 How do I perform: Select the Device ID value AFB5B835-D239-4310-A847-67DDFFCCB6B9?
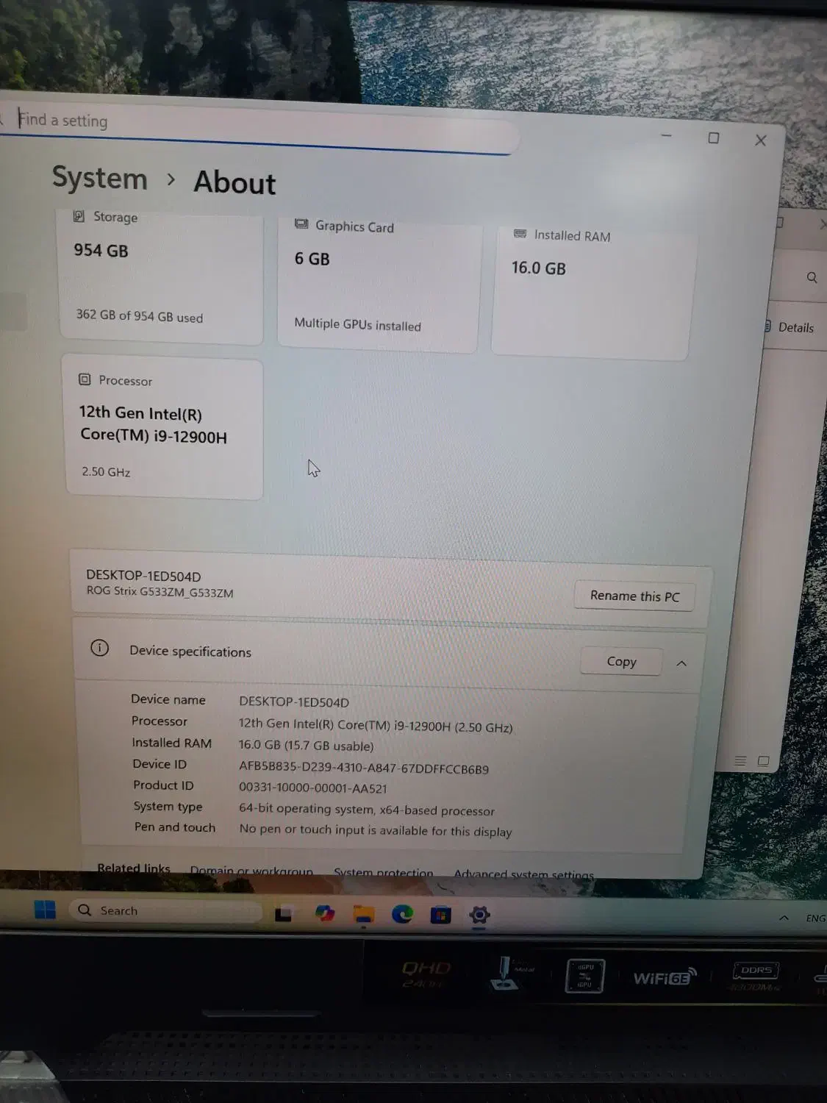363,768
